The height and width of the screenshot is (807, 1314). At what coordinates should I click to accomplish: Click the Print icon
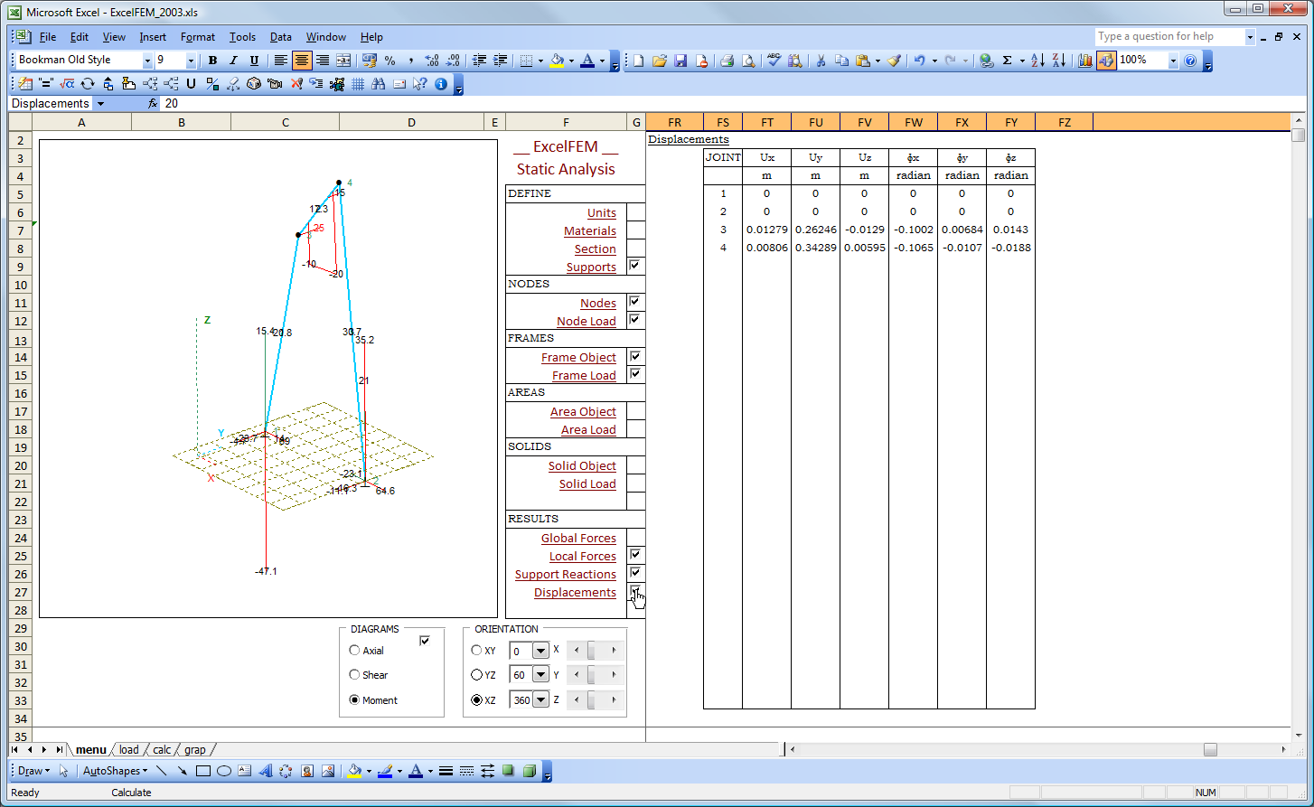(x=727, y=61)
